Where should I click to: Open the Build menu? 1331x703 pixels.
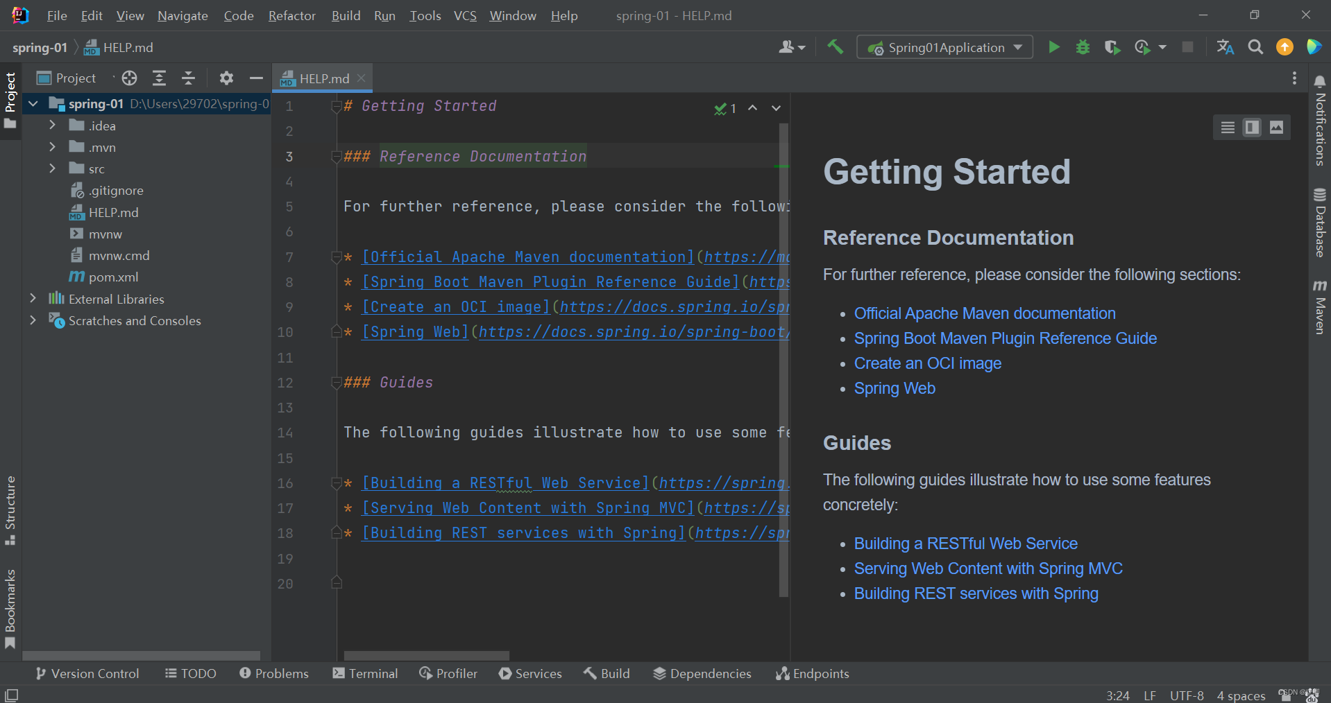(x=346, y=15)
